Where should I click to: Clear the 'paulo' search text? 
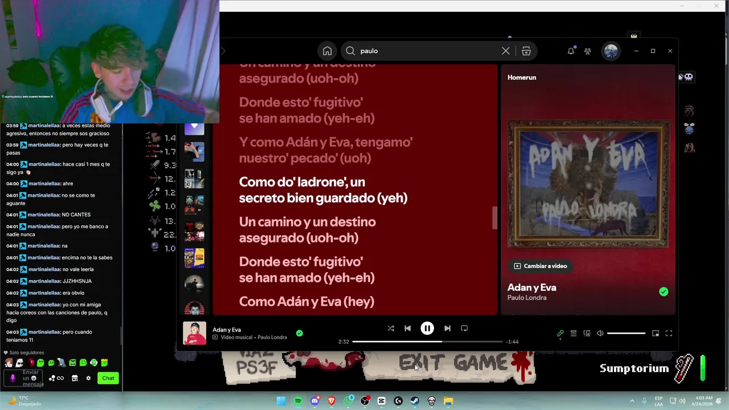tap(505, 51)
